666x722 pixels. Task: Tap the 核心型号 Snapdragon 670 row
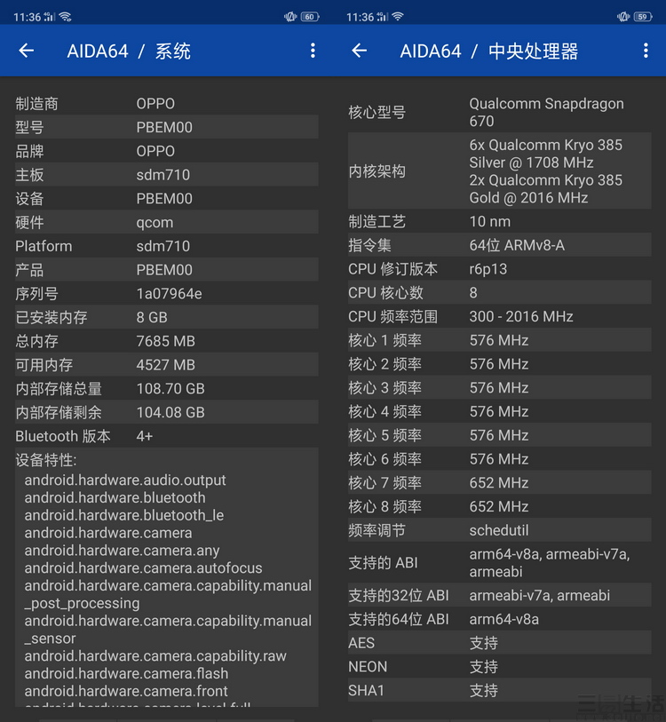(499, 112)
